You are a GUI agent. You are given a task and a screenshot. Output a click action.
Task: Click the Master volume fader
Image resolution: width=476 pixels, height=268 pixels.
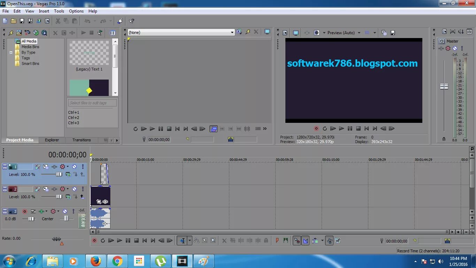444,85
